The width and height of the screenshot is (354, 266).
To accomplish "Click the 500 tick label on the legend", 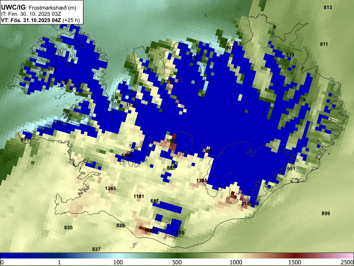I will pos(177,262).
